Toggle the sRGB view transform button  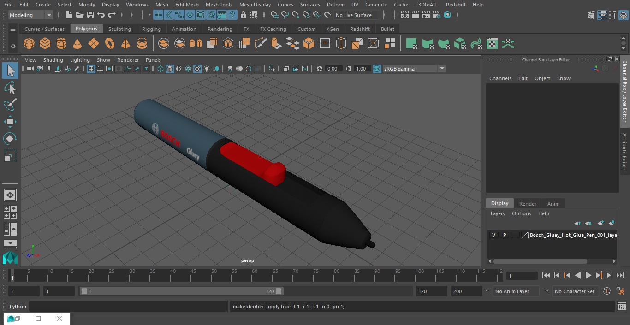pyautogui.click(x=377, y=69)
